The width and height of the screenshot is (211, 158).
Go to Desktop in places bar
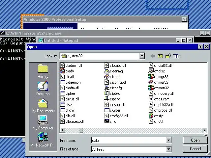click(x=43, y=89)
